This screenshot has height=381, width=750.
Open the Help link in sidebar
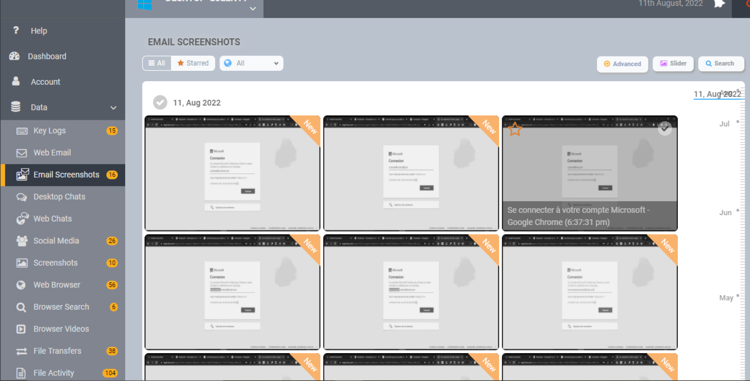[x=39, y=31]
